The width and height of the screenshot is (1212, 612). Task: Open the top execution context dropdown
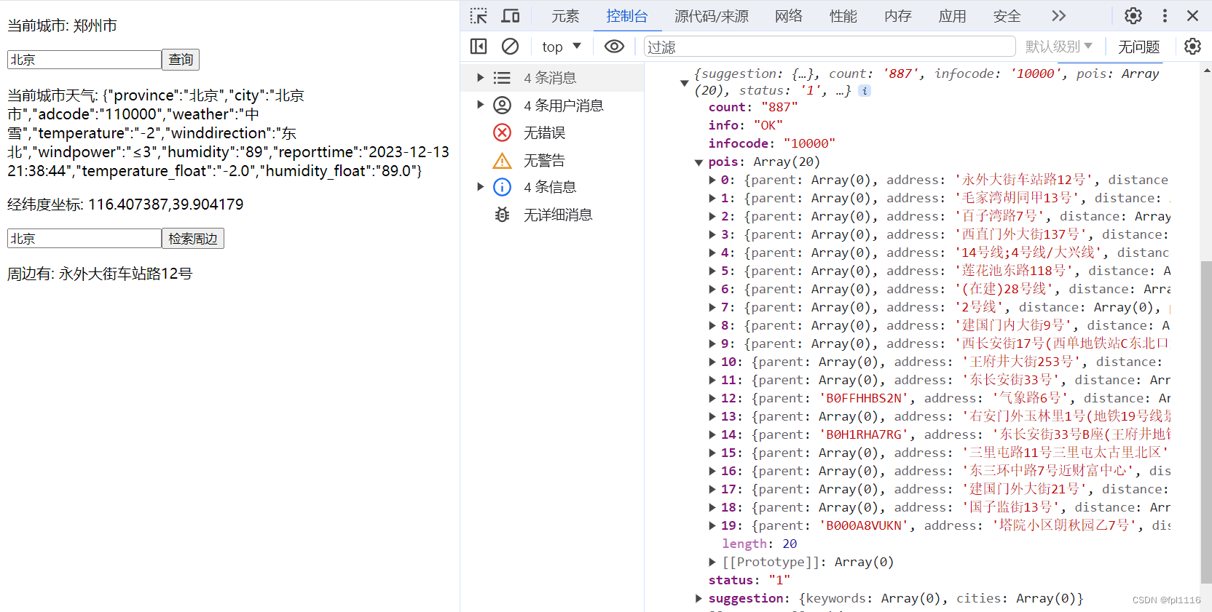point(562,47)
